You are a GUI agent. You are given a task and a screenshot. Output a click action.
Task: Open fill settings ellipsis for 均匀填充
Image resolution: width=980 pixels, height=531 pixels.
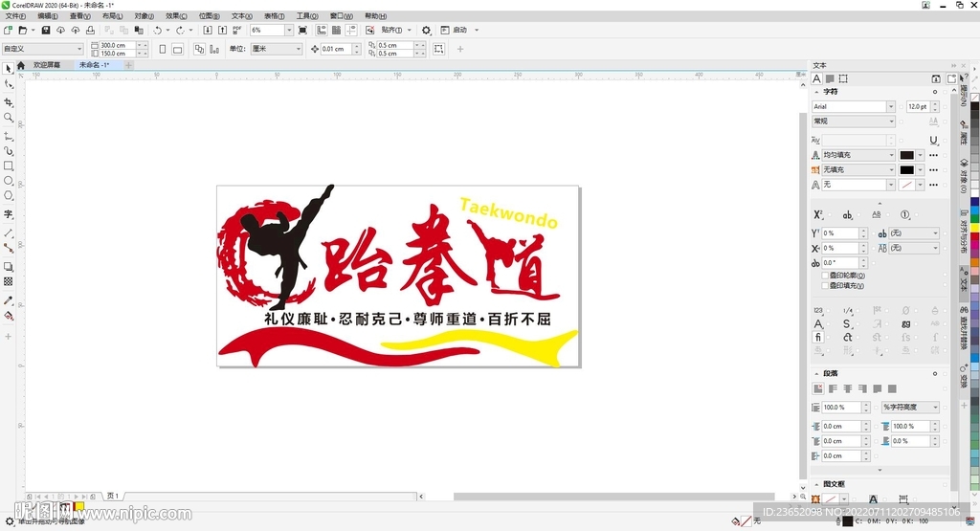click(x=933, y=155)
